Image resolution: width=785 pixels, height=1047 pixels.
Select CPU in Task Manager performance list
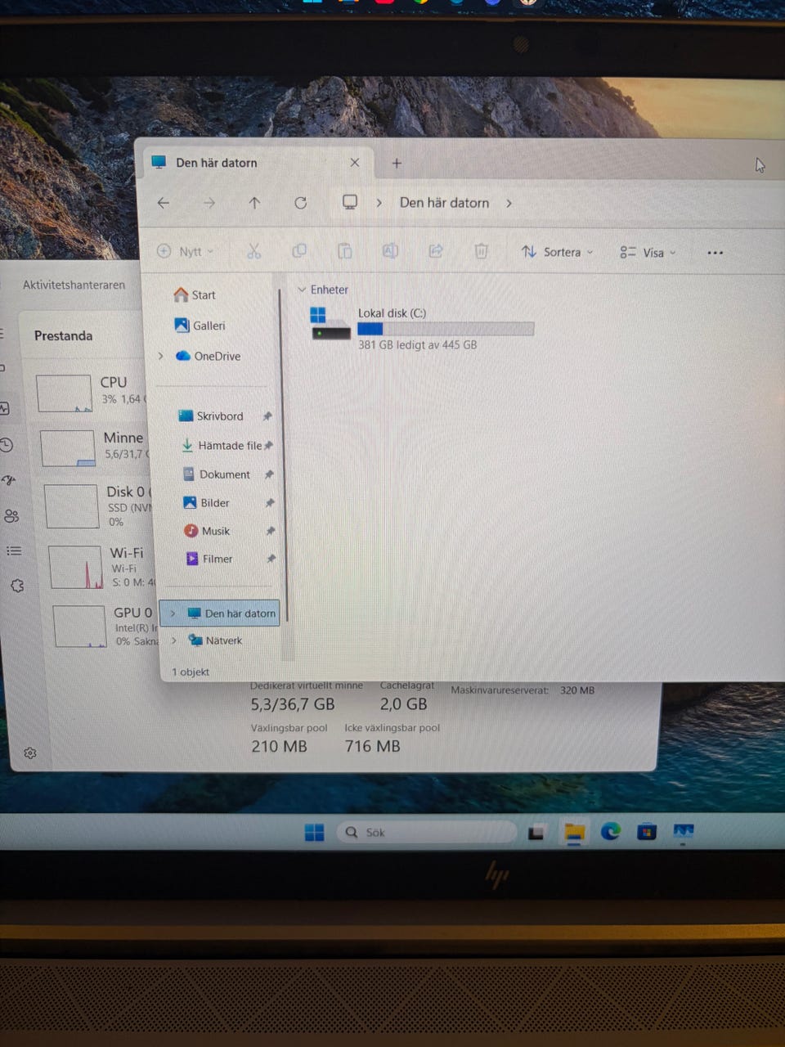pos(90,392)
